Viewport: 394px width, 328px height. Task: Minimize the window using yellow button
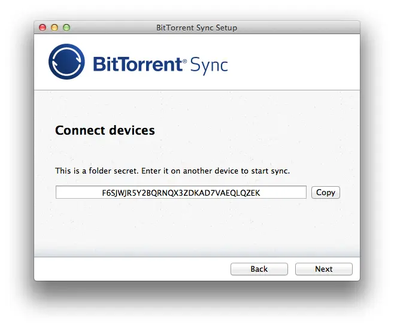tap(54, 28)
